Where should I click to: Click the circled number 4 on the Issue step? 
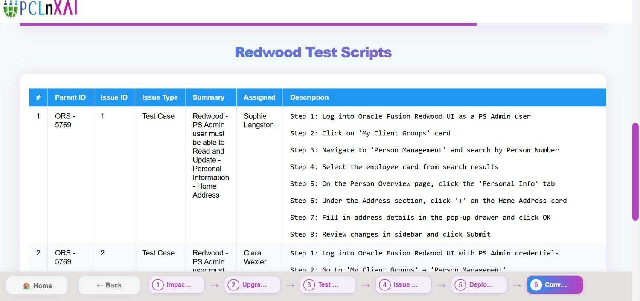[x=384, y=284]
